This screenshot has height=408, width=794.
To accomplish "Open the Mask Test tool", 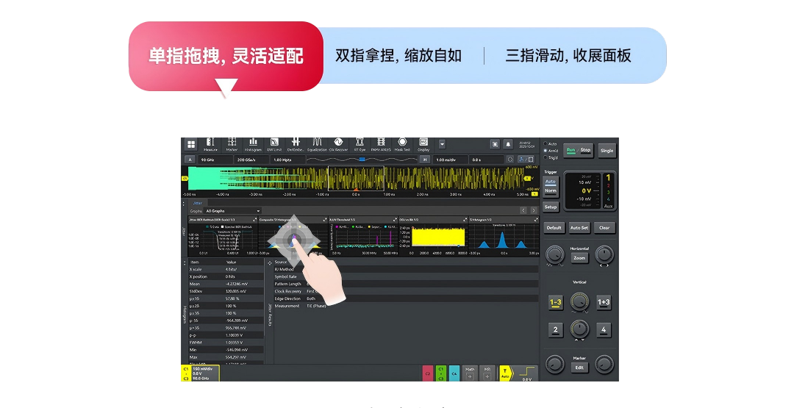I will tap(402, 144).
